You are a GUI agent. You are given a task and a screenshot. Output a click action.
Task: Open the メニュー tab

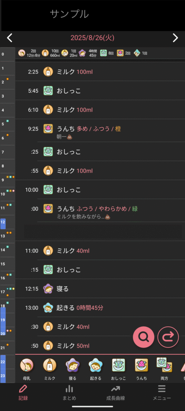(162, 393)
